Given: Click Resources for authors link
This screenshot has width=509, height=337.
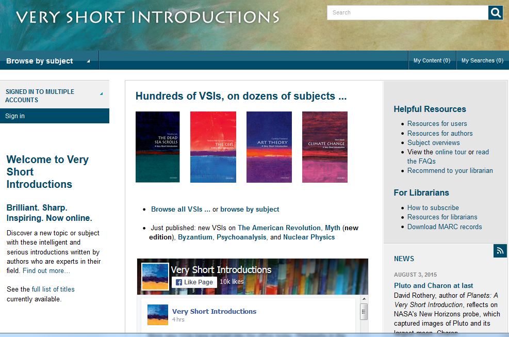Looking at the screenshot, I should tap(440, 133).
